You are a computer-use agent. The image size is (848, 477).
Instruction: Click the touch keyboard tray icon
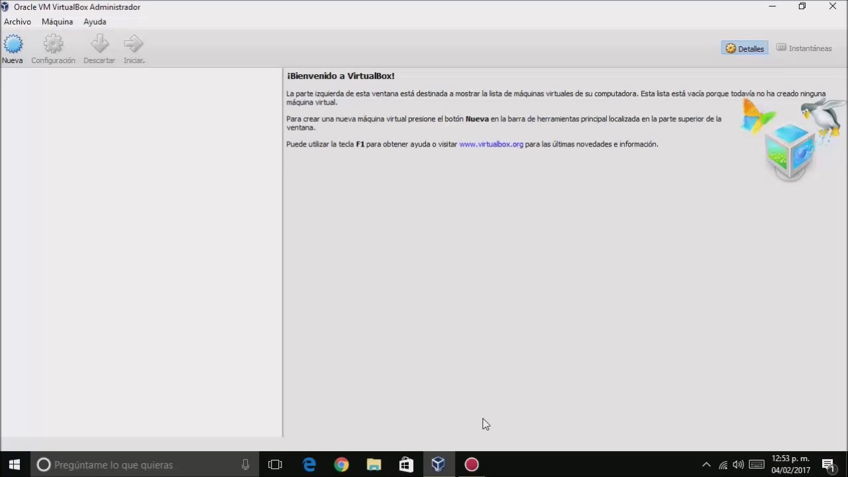pyautogui.click(x=757, y=464)
